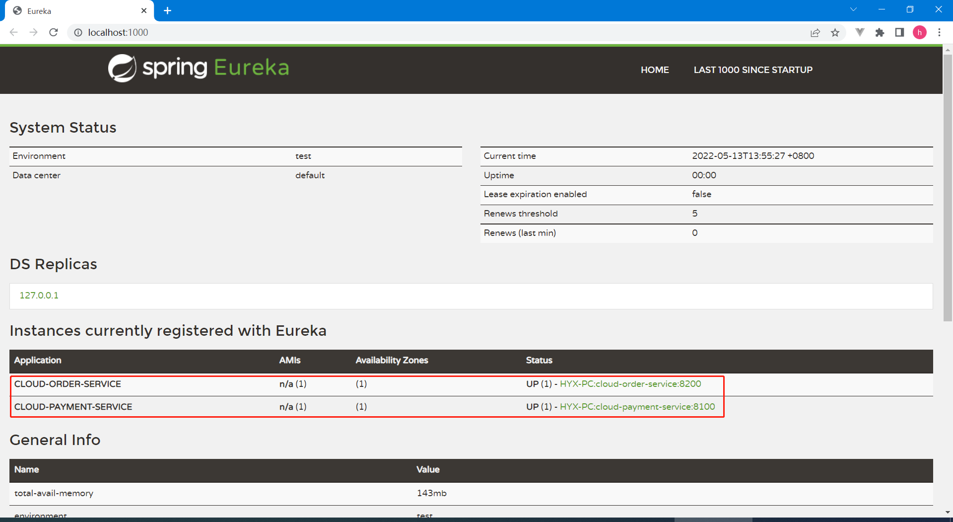The width and height of the screenshot is (953, 522).
Task: Click the Spring Eureka logo
Action: [x=199, y=68]
